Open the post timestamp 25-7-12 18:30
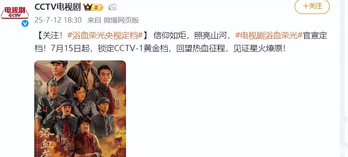 coord(58,20)
